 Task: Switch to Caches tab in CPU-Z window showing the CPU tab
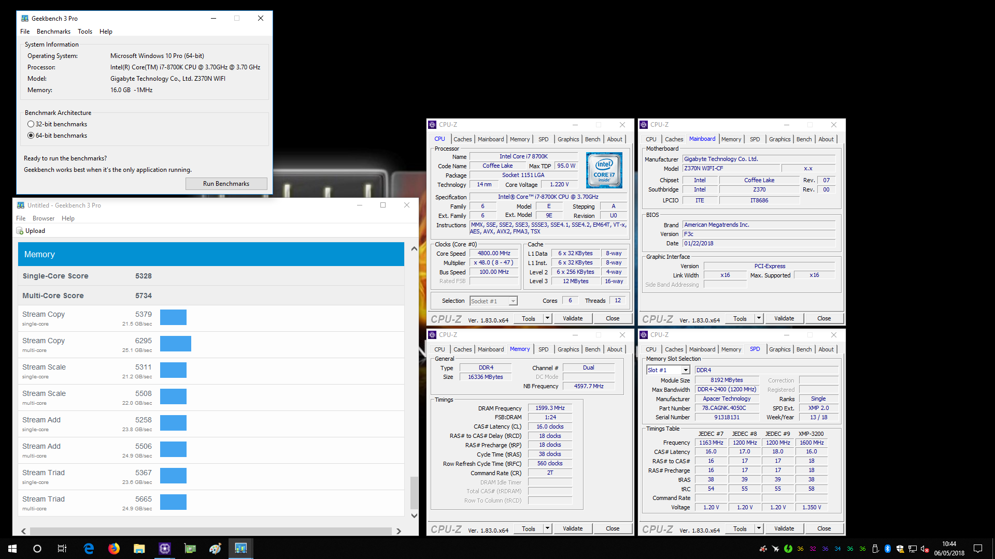(x=462, y=139)
